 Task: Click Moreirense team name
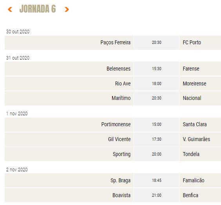tap(194, 83)
